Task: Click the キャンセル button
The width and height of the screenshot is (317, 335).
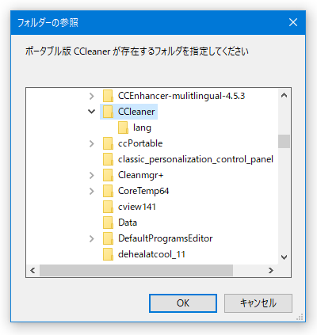Action: pyautogui.click(x=258, y=303)
